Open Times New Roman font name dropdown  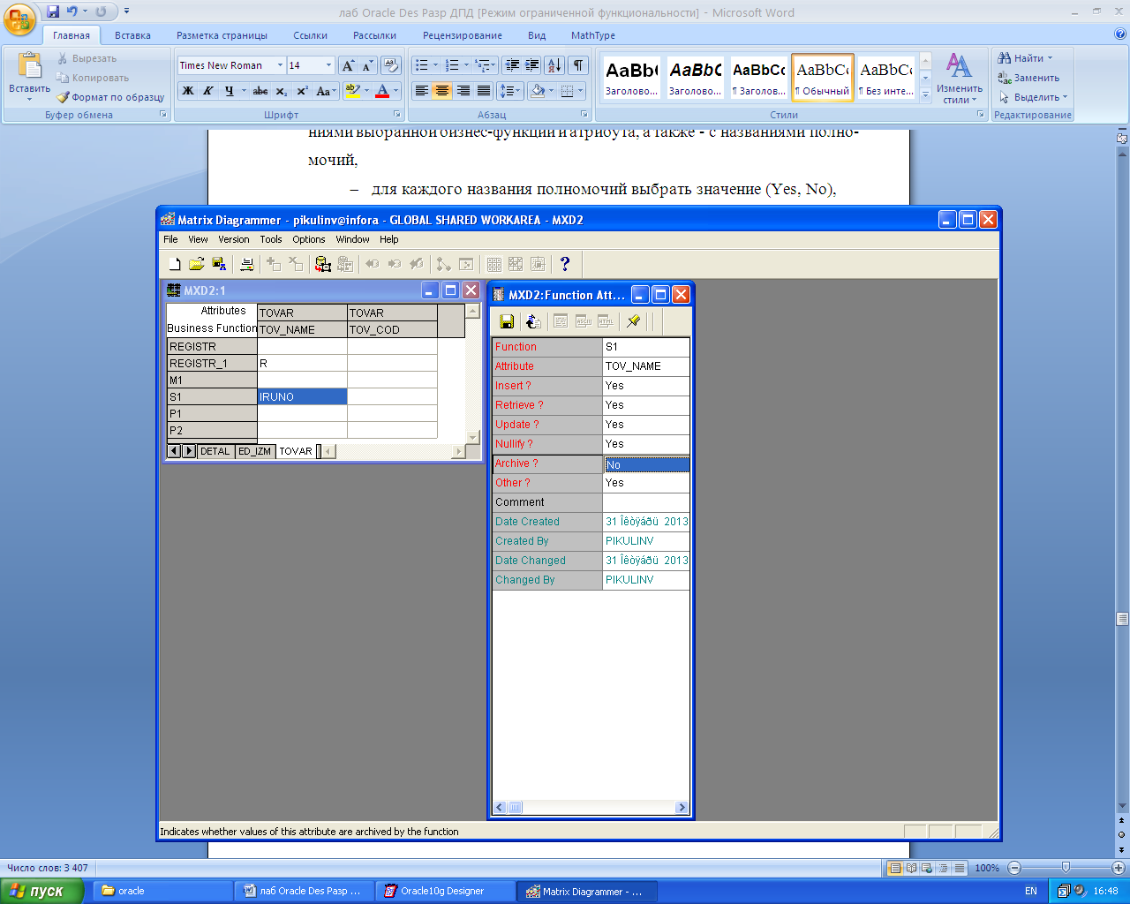[x=280, y=65]
